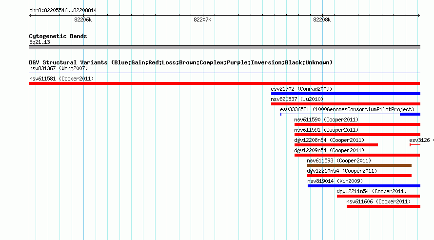Click the nsv819014 (Kim2009) label
434x240 pixels.
(x=335, y=181)
